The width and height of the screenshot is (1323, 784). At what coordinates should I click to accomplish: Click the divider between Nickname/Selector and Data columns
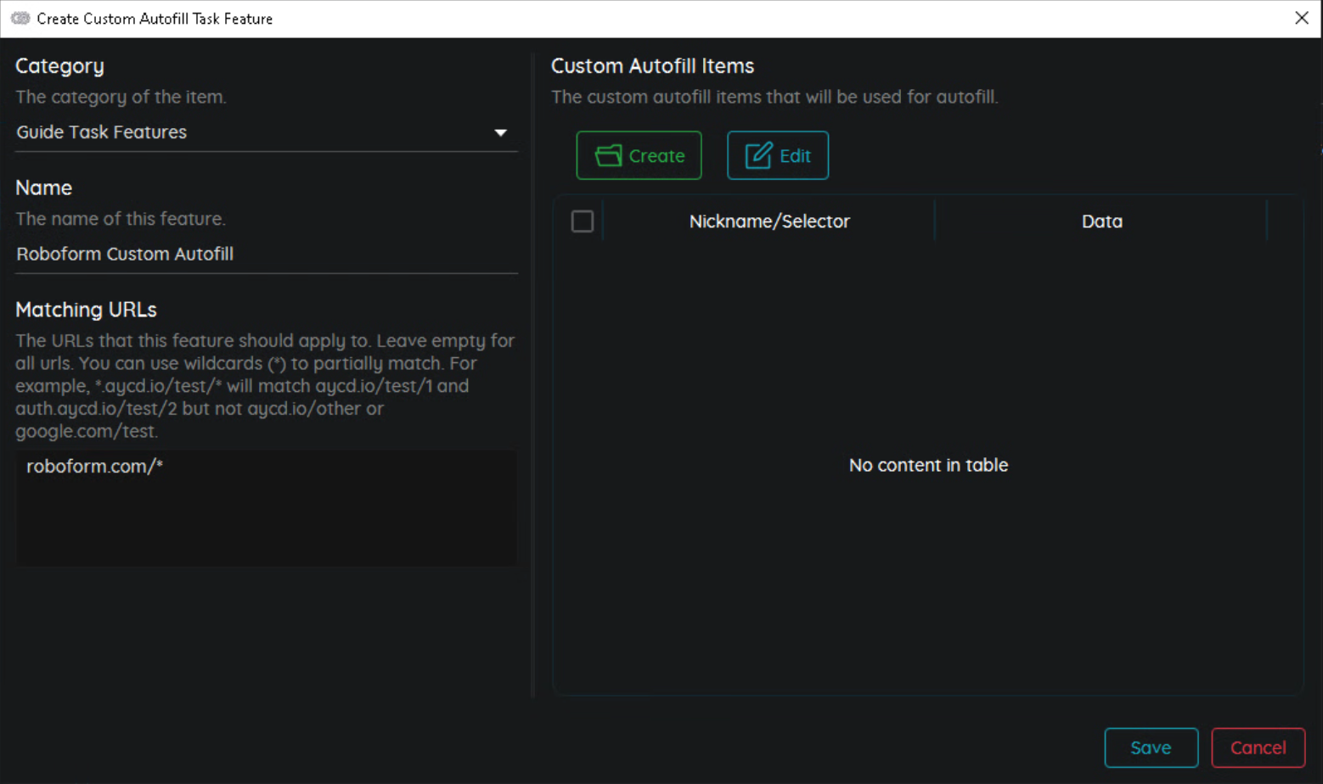[x=934, y=221]
